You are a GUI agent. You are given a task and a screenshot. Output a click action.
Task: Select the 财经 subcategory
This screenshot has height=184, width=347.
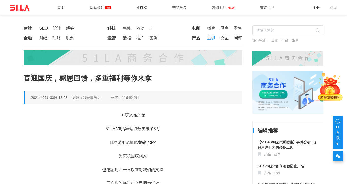[43, 38]
